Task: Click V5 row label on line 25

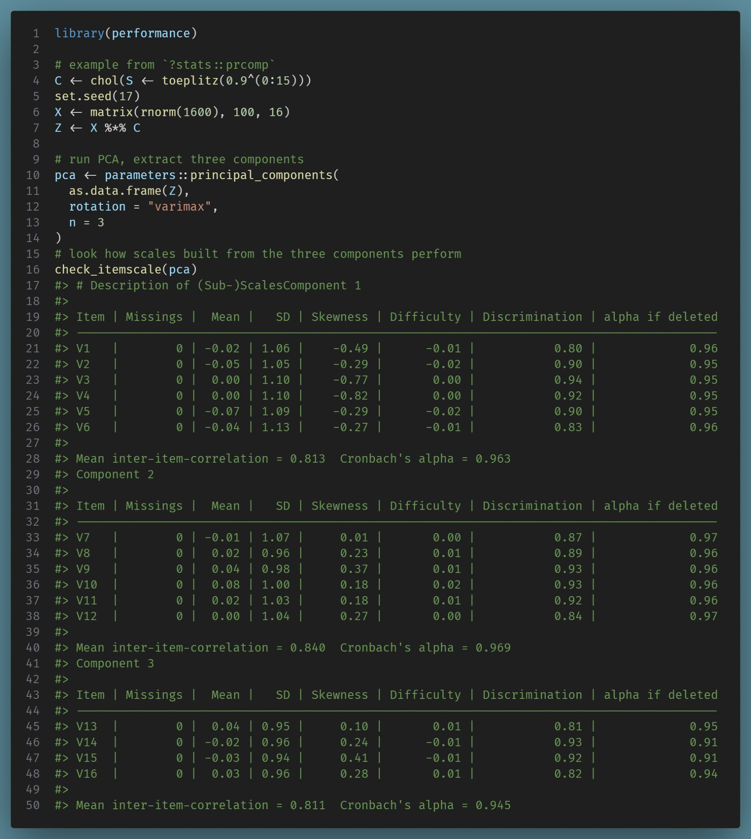Action: point(83,411)
